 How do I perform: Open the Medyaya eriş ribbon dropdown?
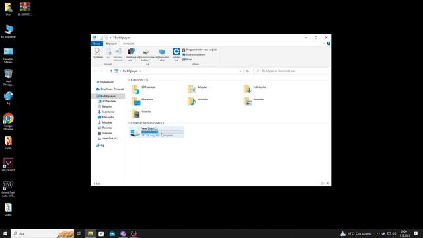click(132, 54)
